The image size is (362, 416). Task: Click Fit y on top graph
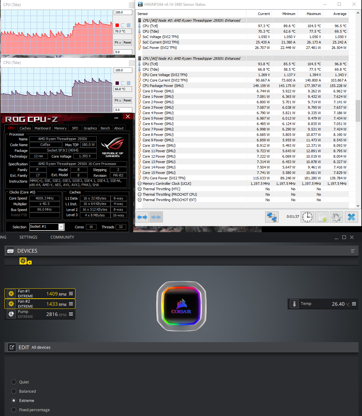click(118, 43)
